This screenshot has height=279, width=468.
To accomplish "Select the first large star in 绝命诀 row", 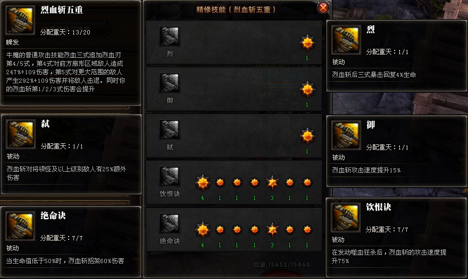I will coord(203,230).
